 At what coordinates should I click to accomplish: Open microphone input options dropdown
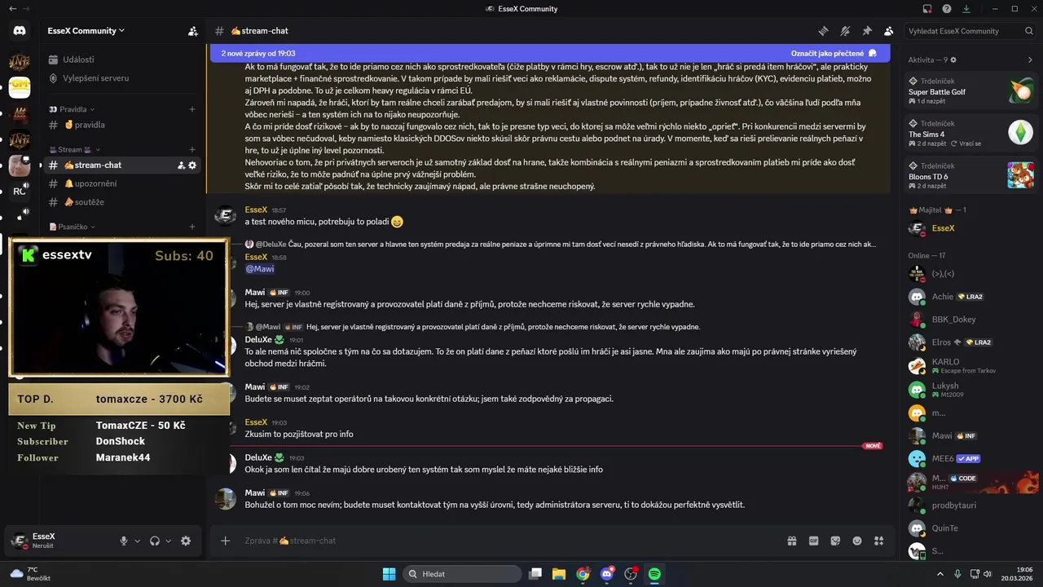click(x=137, y=541)
